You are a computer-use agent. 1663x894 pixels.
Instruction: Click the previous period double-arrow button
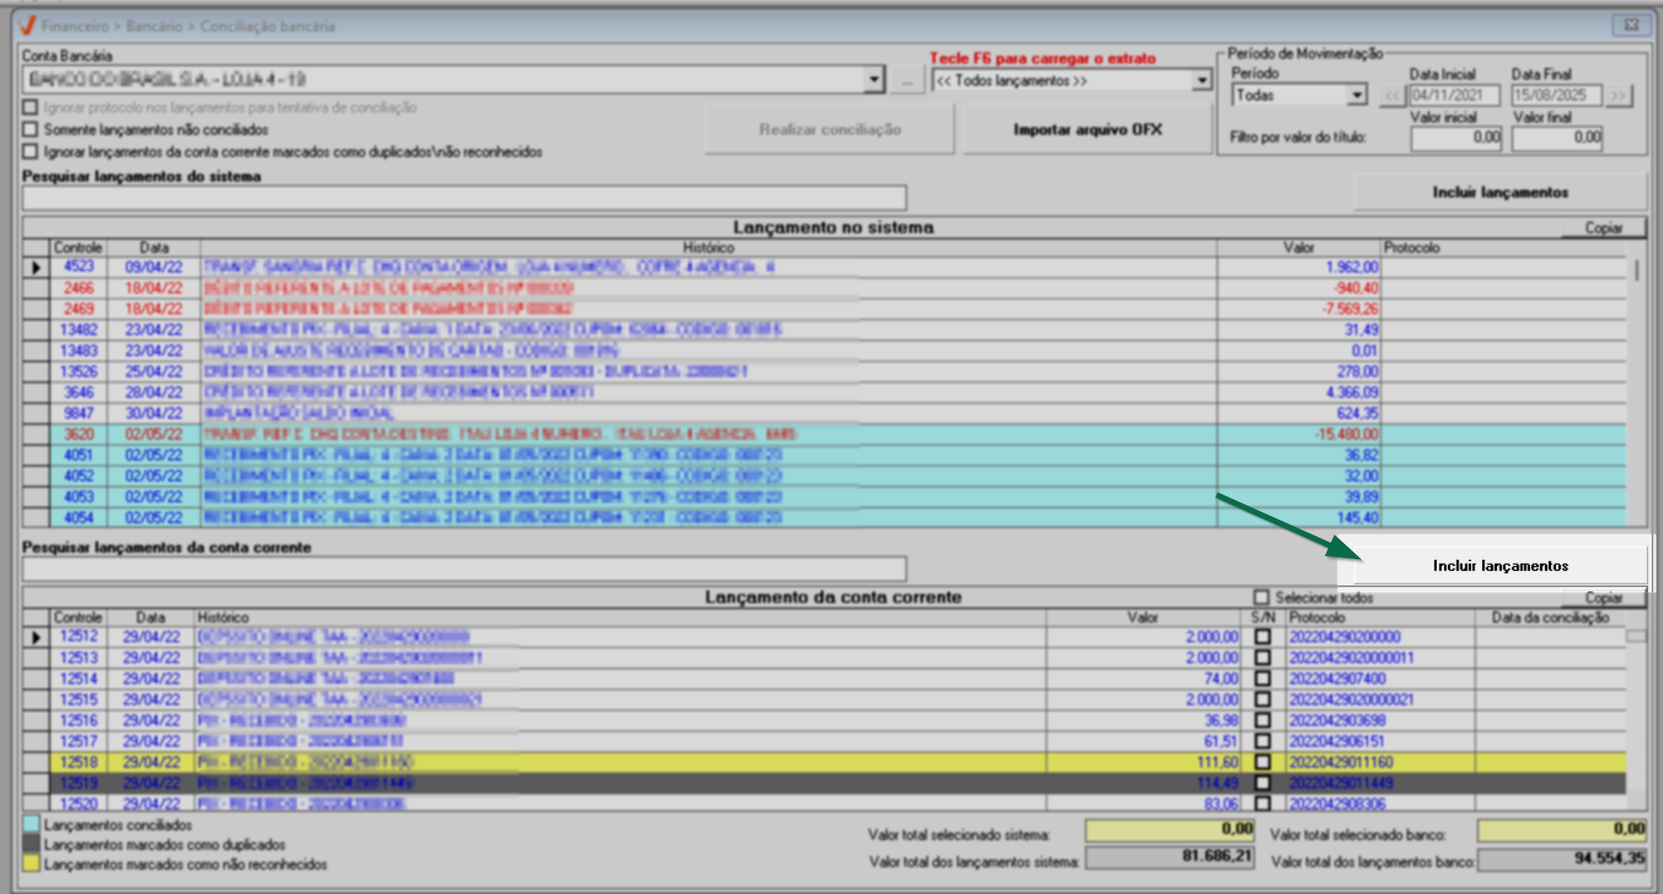1392,95
